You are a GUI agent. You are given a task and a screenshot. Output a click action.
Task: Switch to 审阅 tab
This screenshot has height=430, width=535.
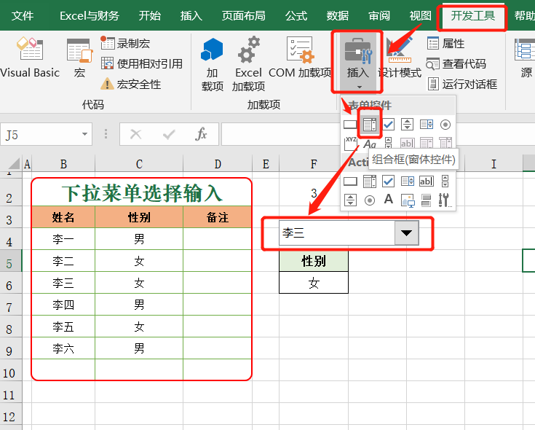coord(379,16)
